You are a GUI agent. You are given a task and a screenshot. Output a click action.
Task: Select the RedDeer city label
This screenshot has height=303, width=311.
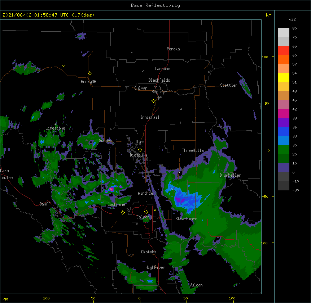coord(159,92)
